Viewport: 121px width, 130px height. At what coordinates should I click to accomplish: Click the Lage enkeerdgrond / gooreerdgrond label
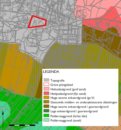pos(74,111)
